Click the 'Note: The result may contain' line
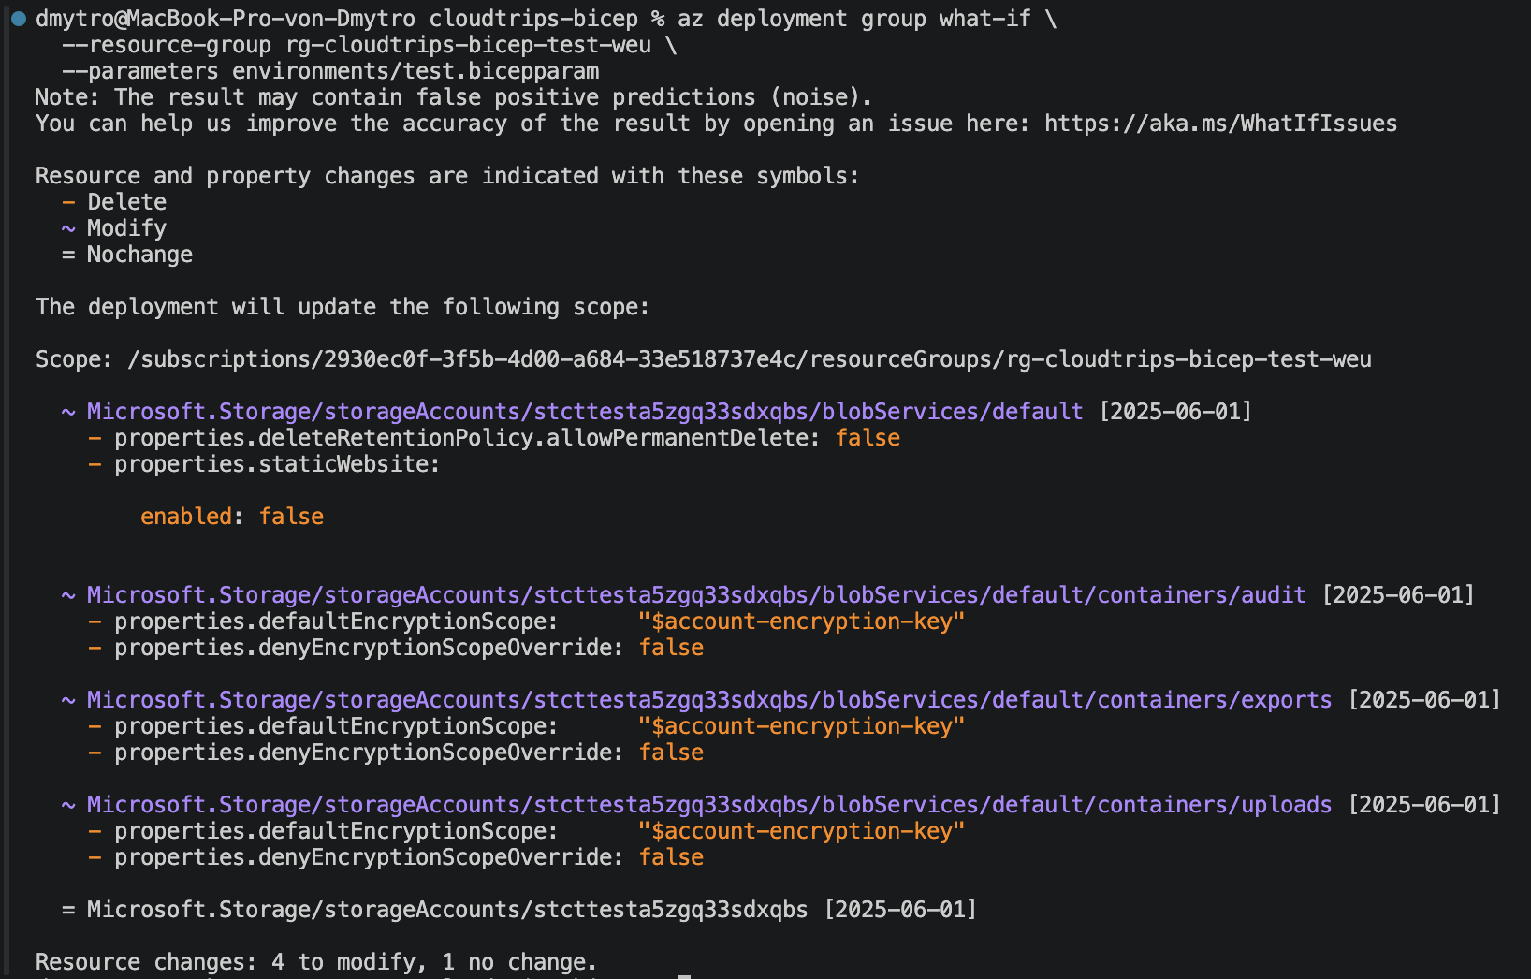This screenshot has width=1531, height=979. point(454,97)
